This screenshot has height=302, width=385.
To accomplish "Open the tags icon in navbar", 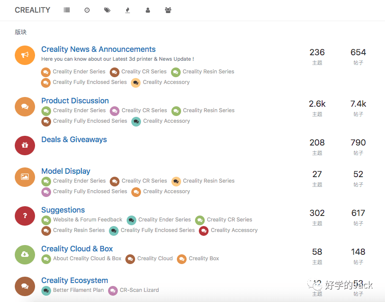I will 107,10.
